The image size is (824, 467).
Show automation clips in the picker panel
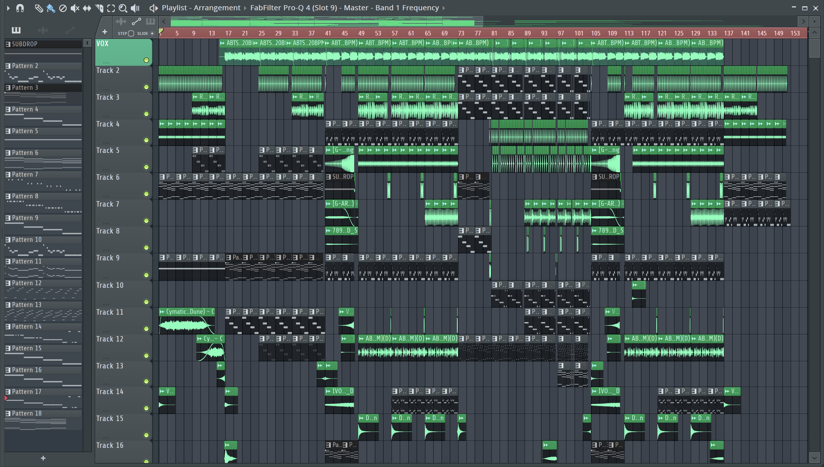pos(70,30)
